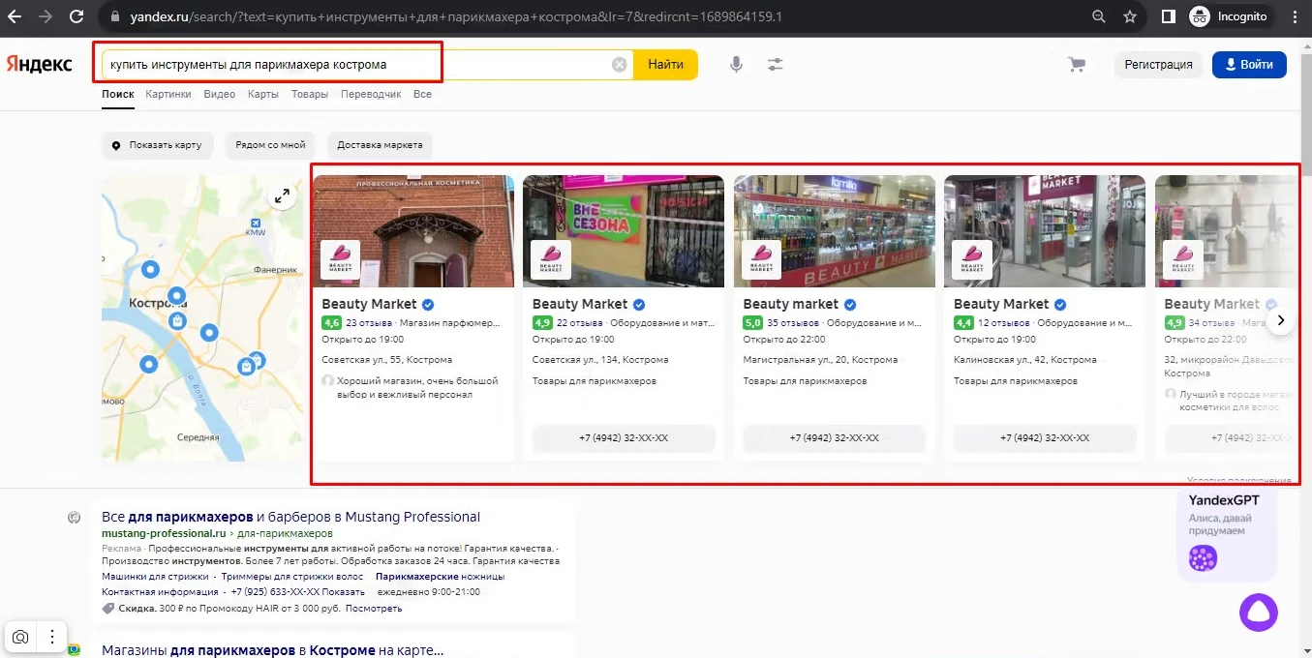Toggle the browser side panel icon
The height and width of the screenshot is (658, 1312).
[1169, 16]
